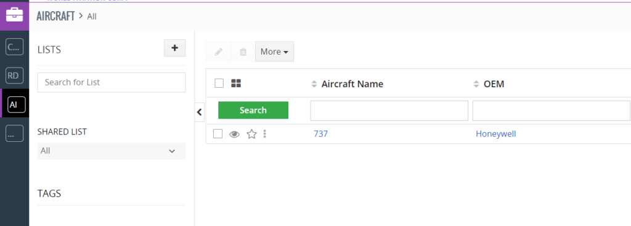The width and height of the screenshot is (631, 226).
Task: Open the more modules ellipsis icon
Action: tap(15, 133)
